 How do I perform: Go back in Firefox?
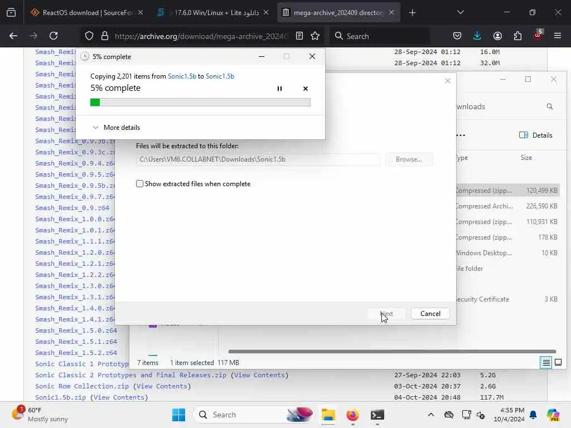[x=13, y=36]
